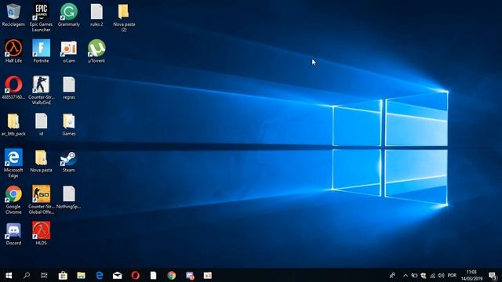The height and width of the screenshot is (282, 502).
Task: Open battery status tray icon
Action: pyautogui.click(x=414, y=275)
